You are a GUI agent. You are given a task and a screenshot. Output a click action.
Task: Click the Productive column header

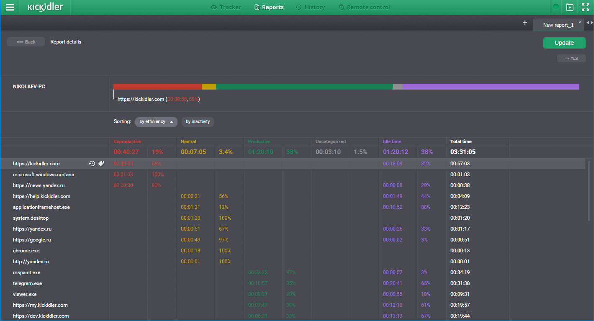pyautogui.click(x=259, y=141)
